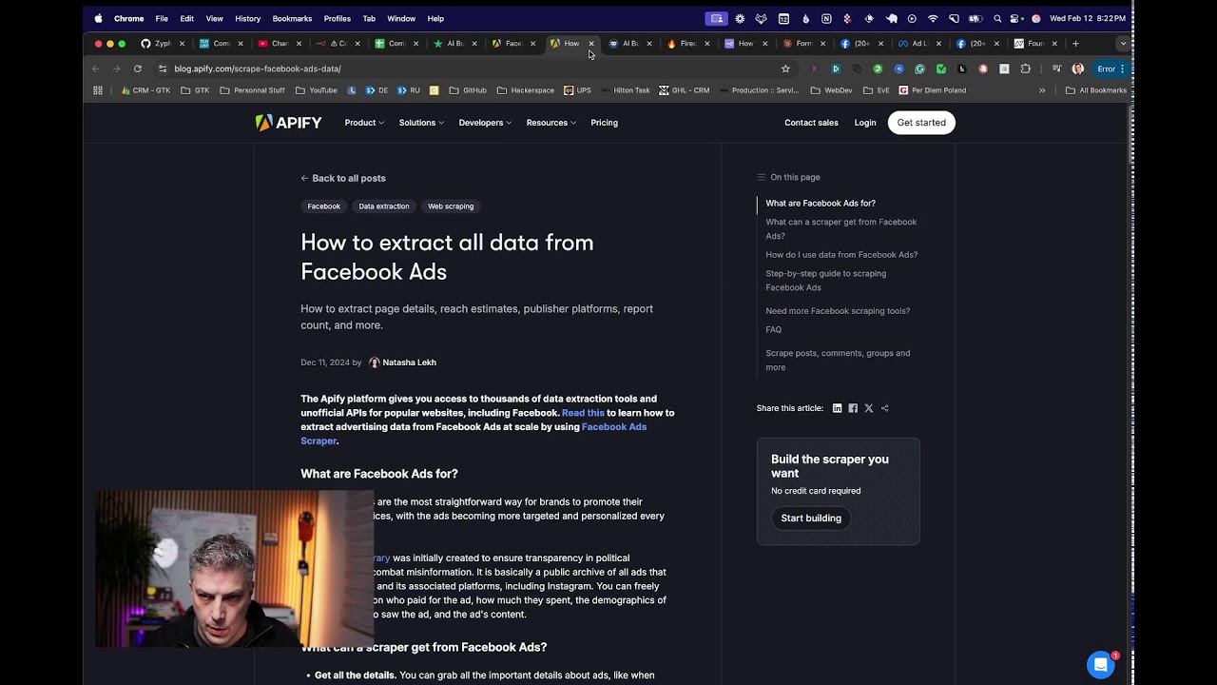Open the Chrome three-dot menu

[x=1123, y=68]
